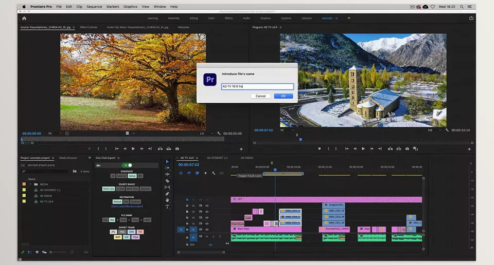Toggle track lock on V5

point(187,205)
